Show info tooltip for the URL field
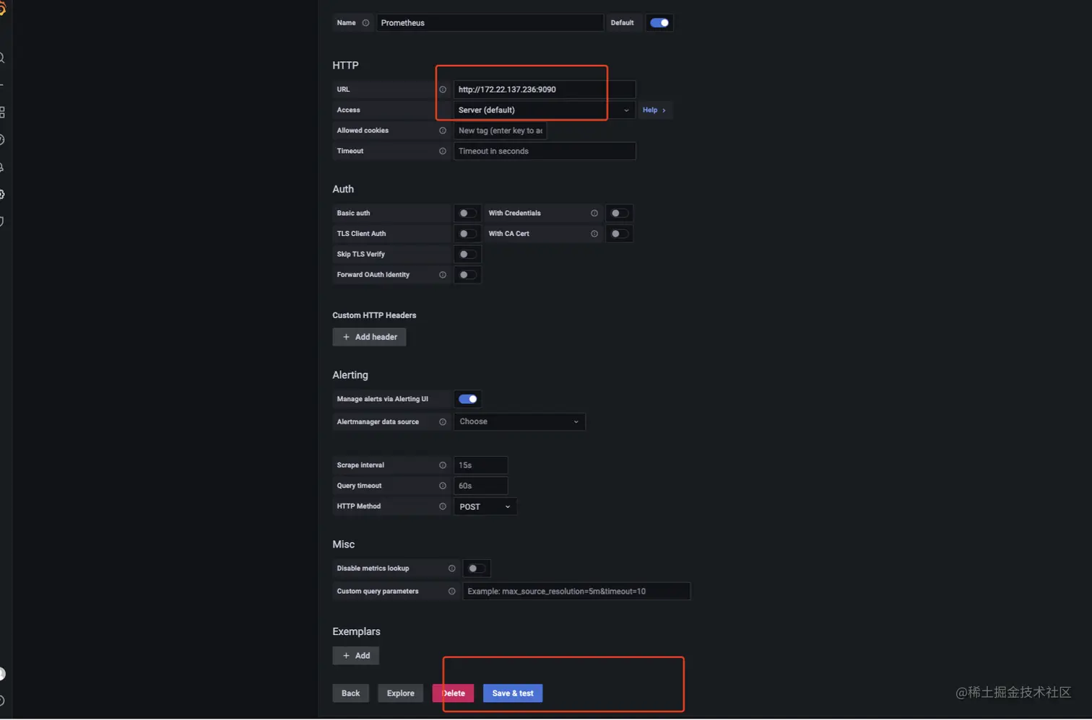 point(443,89)
